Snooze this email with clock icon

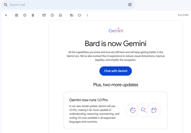[x=52, y=15]
